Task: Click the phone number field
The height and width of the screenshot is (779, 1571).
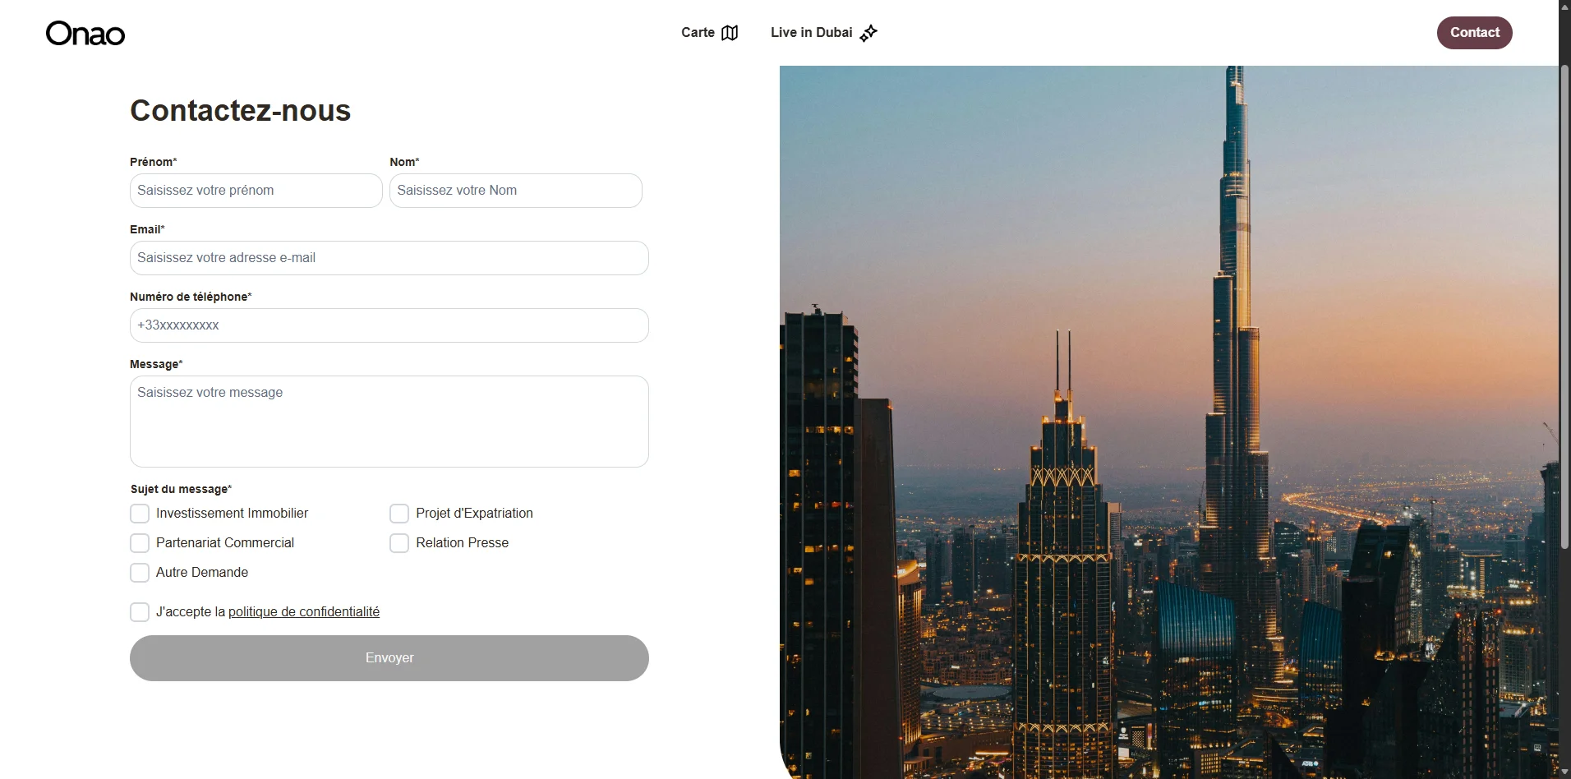Action: pos(389,325)
